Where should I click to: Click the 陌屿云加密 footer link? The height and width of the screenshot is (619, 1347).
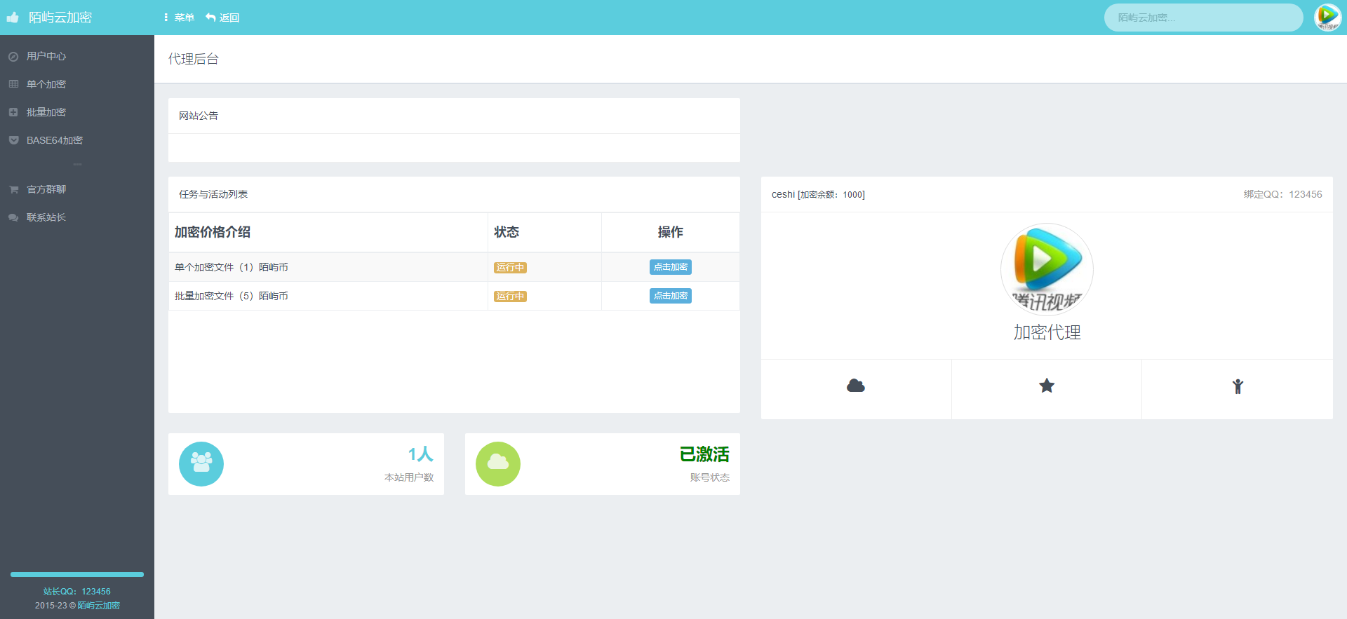[x=98, y=606]
